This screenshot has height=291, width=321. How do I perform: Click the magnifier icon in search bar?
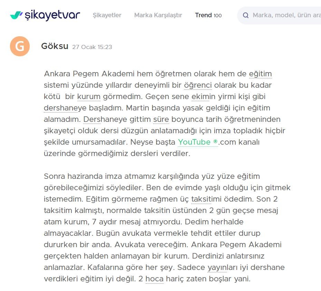245,15
